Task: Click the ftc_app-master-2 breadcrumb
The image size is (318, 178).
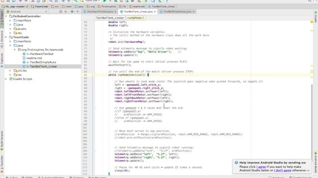Action: [x=15, y=6]
